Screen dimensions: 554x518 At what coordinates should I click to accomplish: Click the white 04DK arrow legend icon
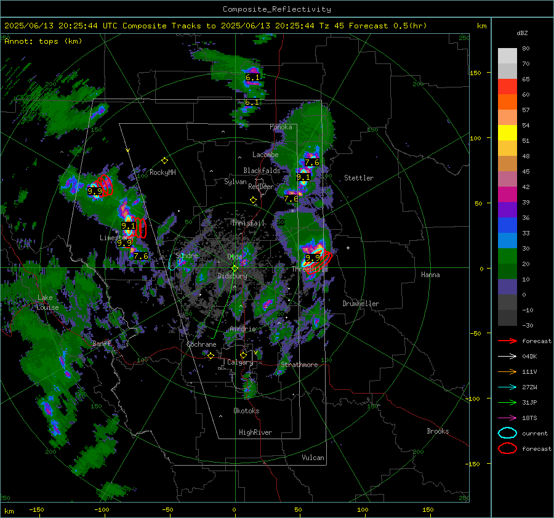[x=507, y=357]
